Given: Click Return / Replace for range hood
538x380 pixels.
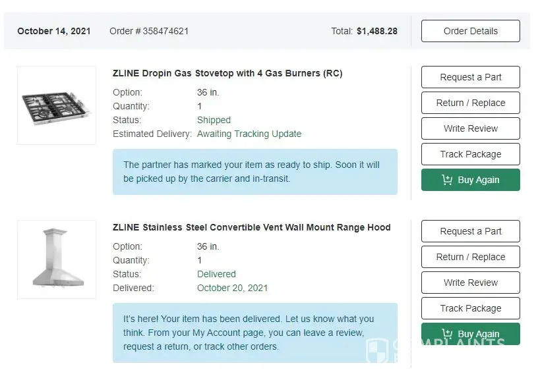Looking at the screenshot, I should [x=470, y=257].
